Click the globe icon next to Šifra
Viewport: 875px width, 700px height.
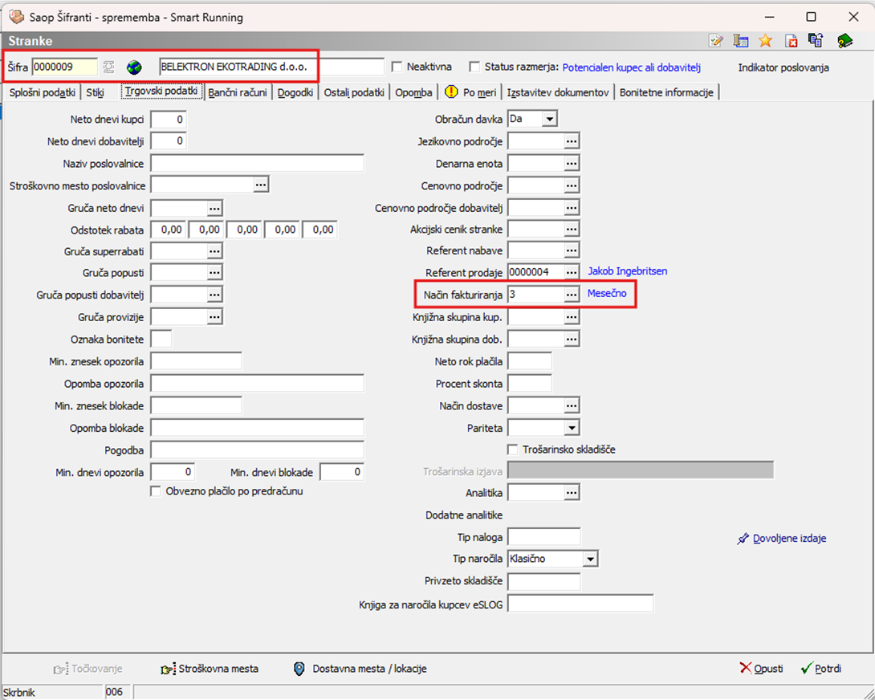pos(134,67)
